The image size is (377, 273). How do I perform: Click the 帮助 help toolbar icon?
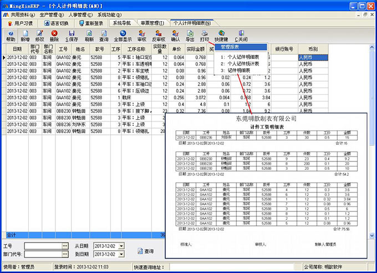pos(11,36)
